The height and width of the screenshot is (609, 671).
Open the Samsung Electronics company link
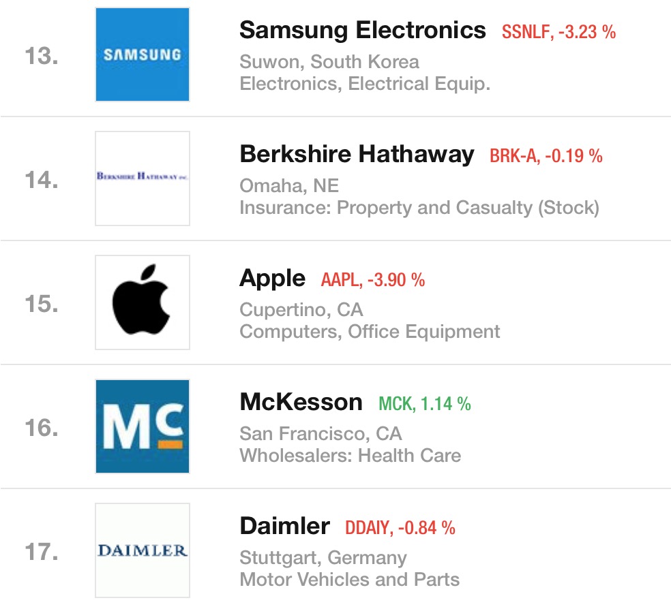click(363, 30)
